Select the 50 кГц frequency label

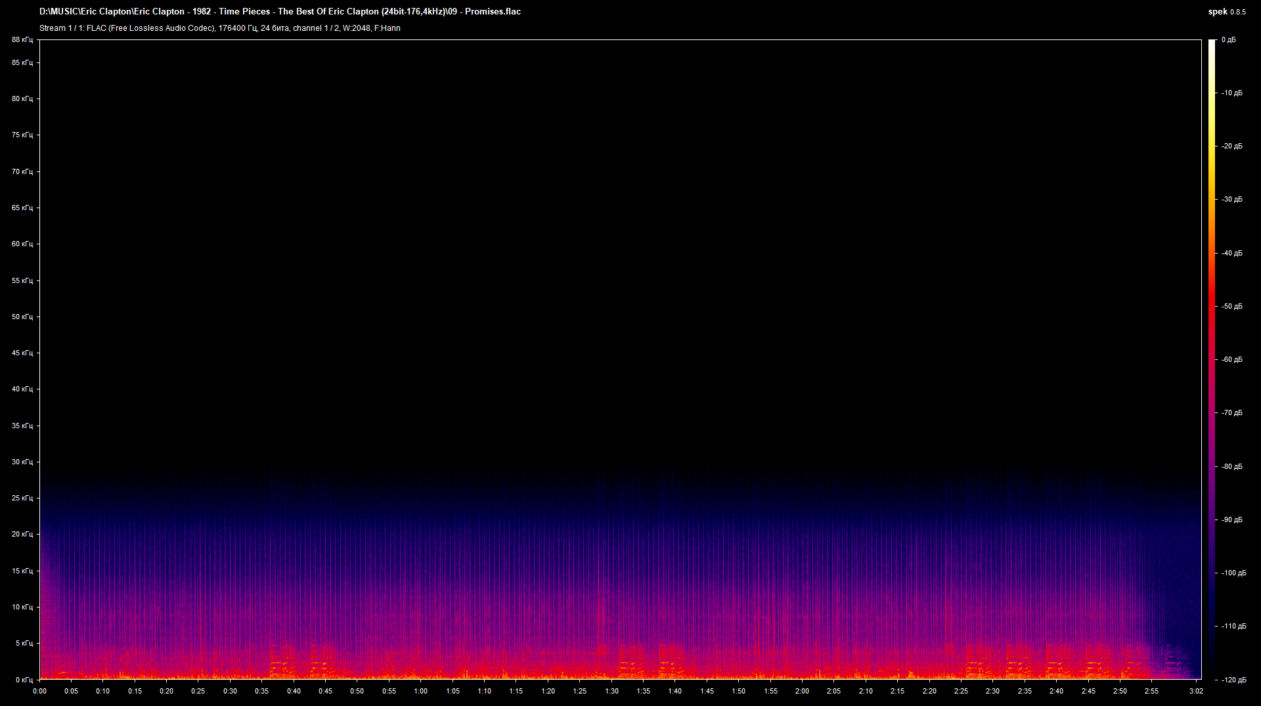(x=22, y=317)
